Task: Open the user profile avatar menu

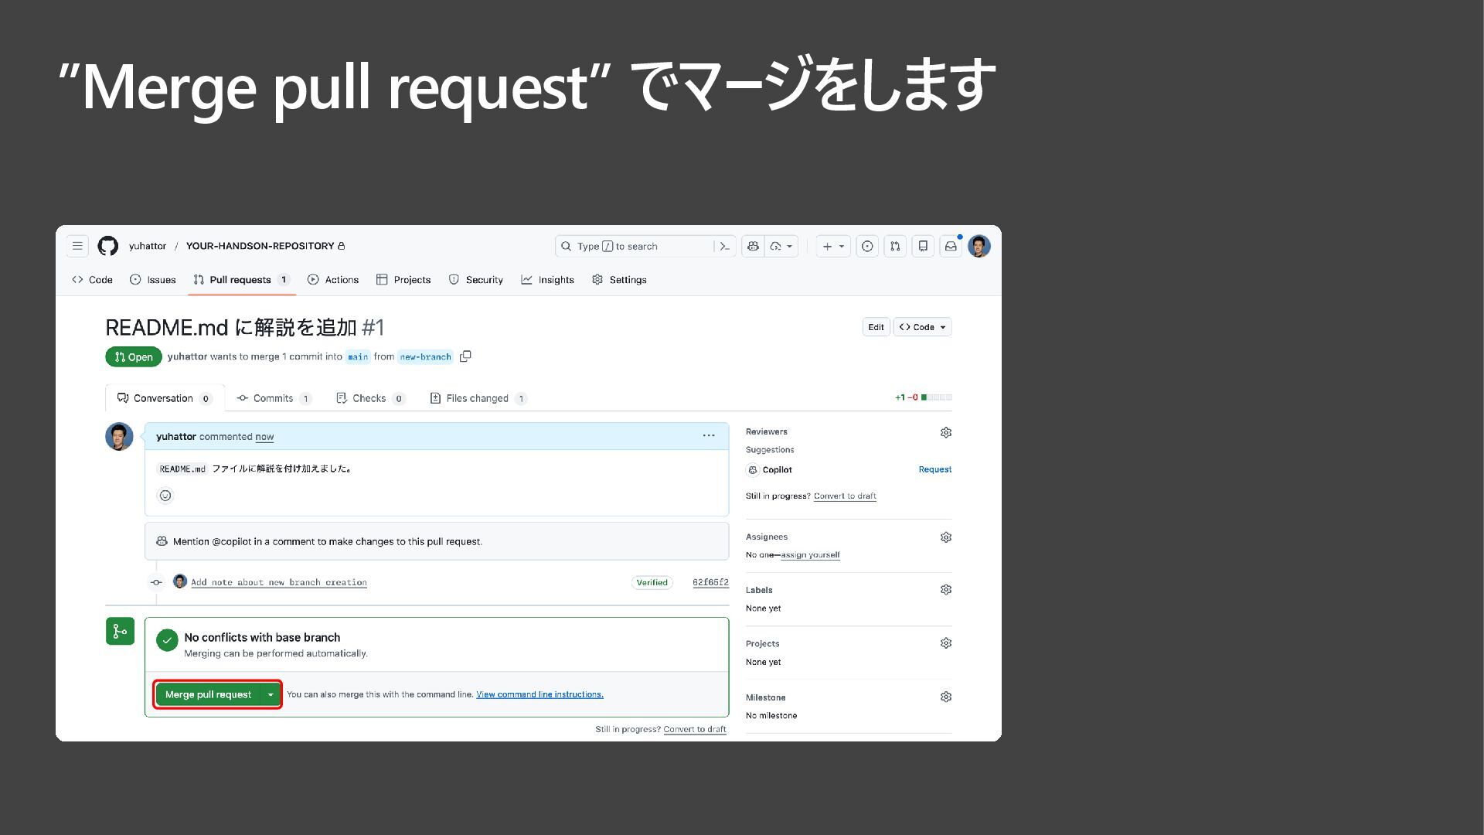Action: 979,246
